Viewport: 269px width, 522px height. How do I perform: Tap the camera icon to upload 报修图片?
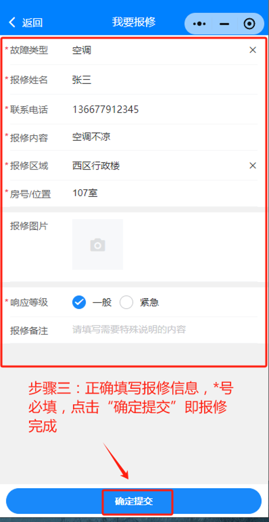[97, 244]
